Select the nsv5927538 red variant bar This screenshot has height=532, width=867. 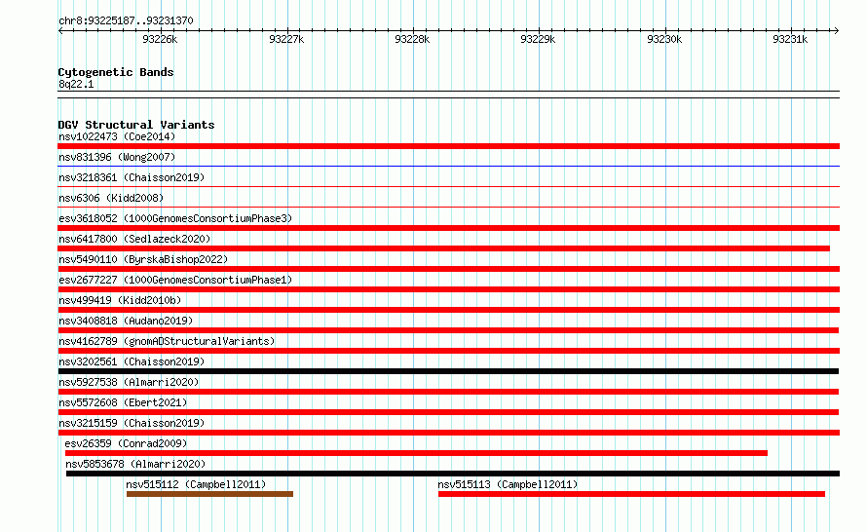pos(448,392)
